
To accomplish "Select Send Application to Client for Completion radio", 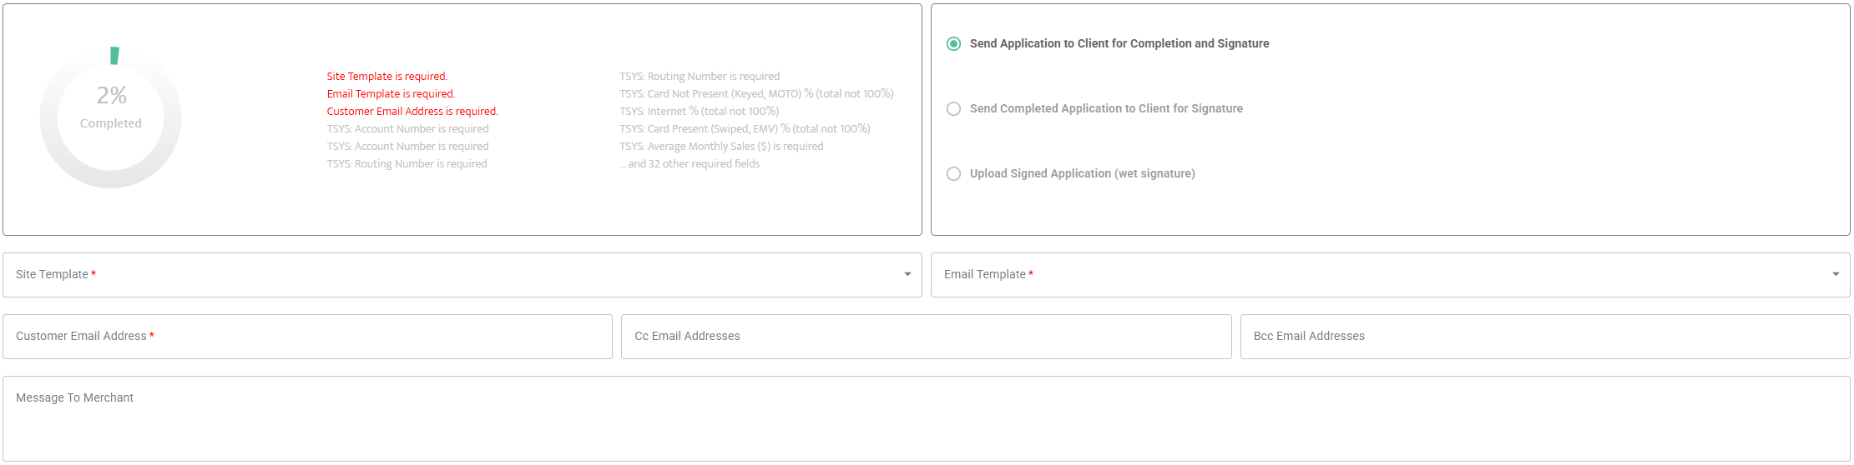I will point(953,44).
